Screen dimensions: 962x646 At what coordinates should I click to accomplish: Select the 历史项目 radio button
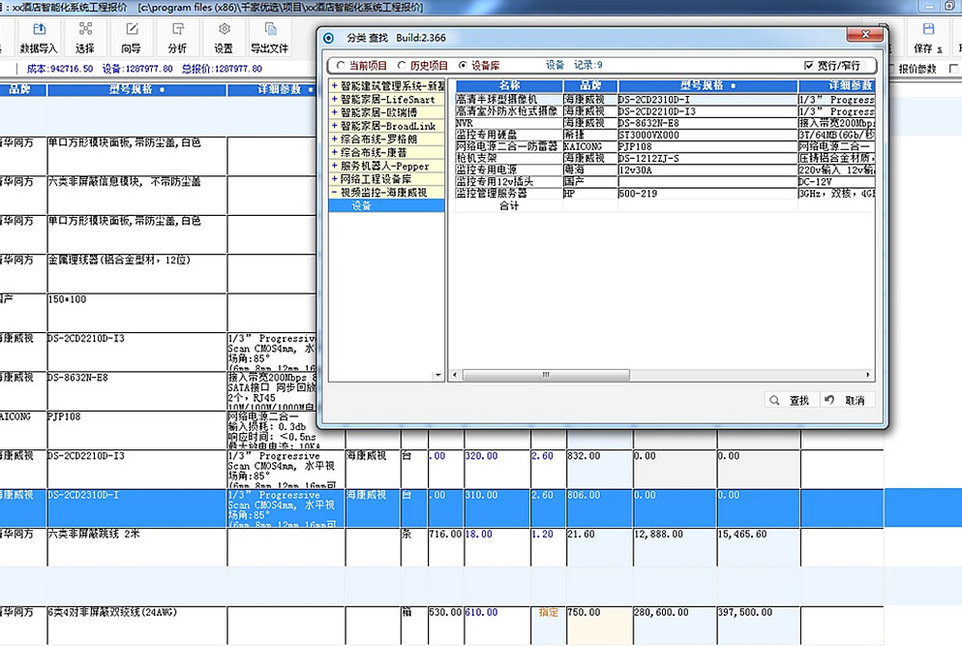402,65
